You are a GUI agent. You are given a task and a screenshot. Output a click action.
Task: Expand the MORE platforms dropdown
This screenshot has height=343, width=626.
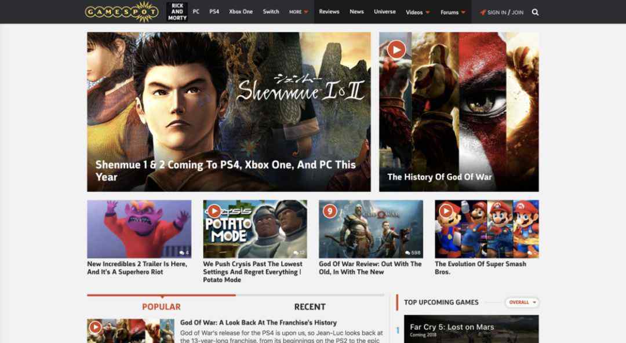tap(299, 12)
